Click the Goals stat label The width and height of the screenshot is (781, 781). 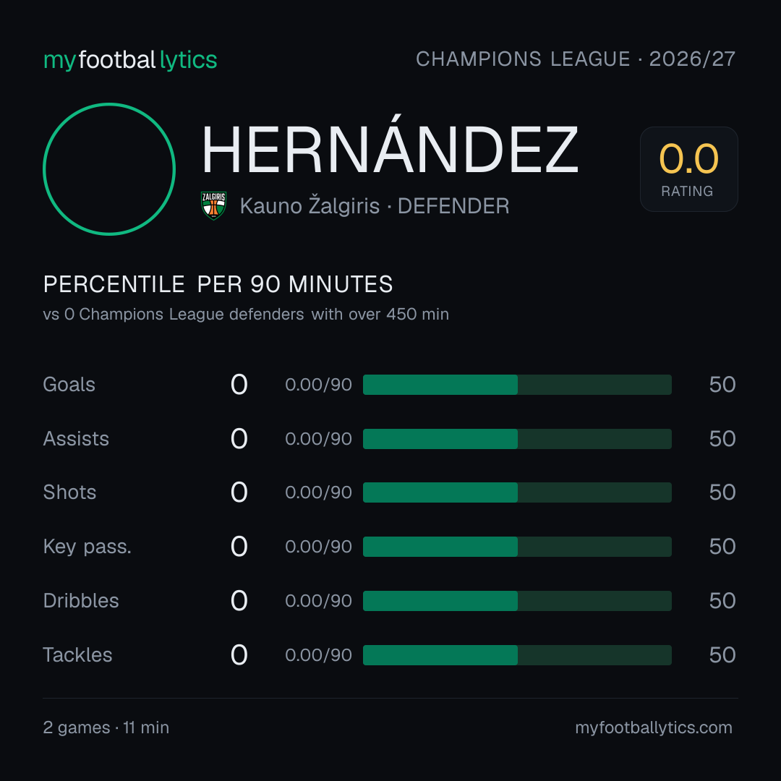pos(69,385)
